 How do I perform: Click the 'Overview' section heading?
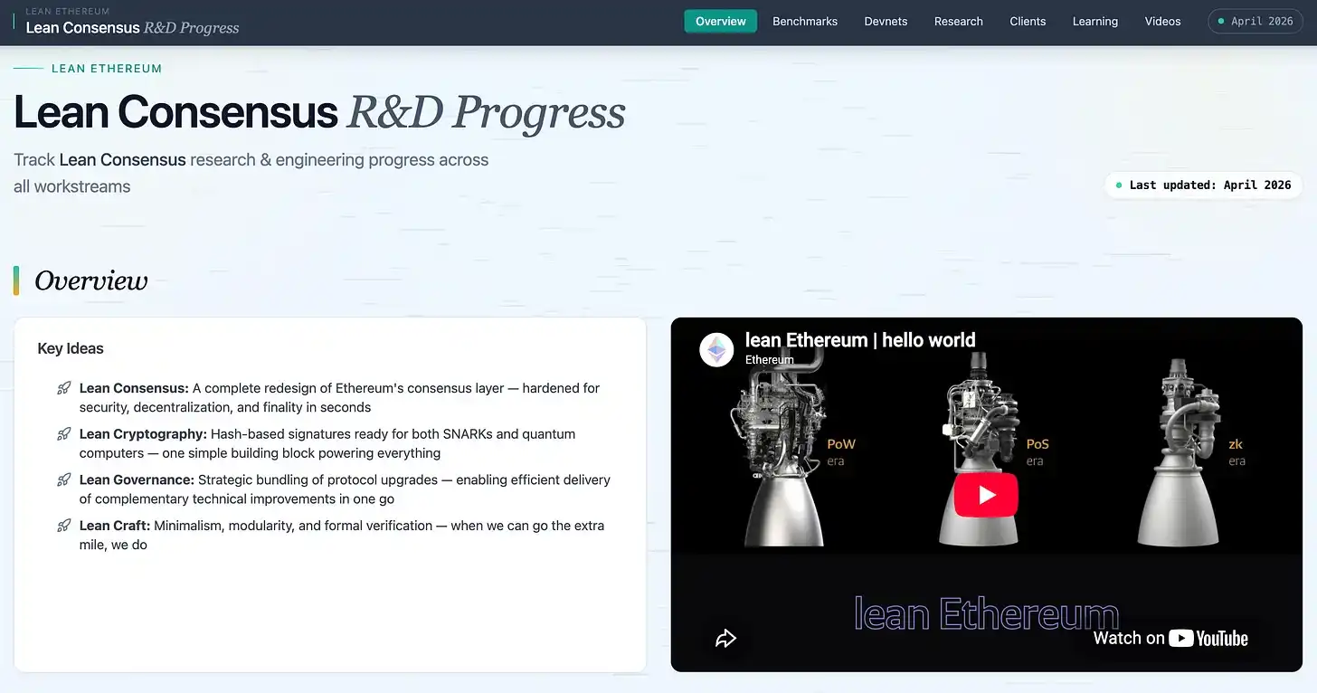click(90, 281)
